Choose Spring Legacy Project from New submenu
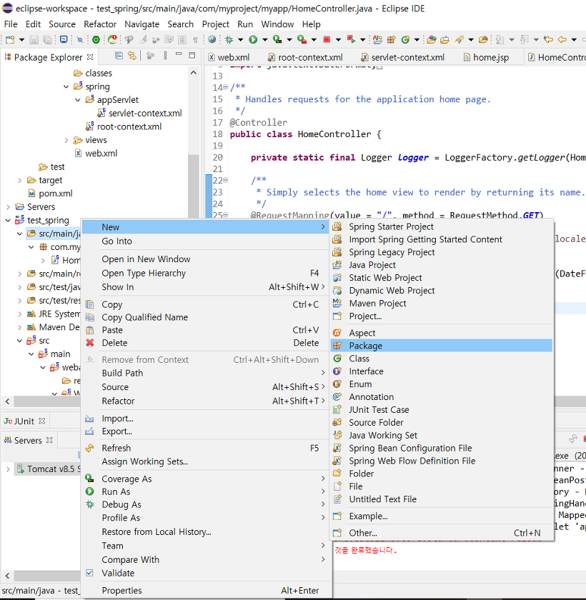 442,252
